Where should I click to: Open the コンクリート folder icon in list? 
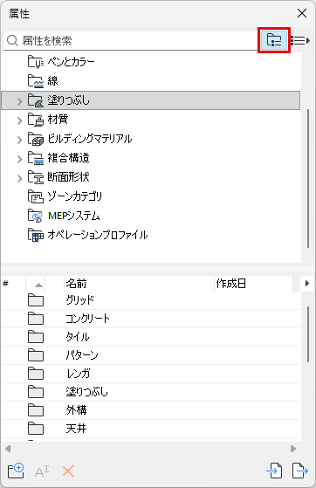(x=36, y=319)
